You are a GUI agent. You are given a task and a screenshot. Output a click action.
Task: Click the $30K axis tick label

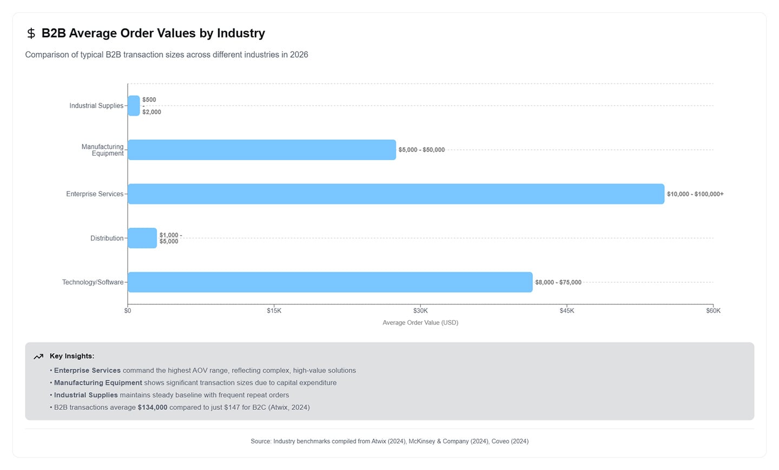click(x=420, y=311)
